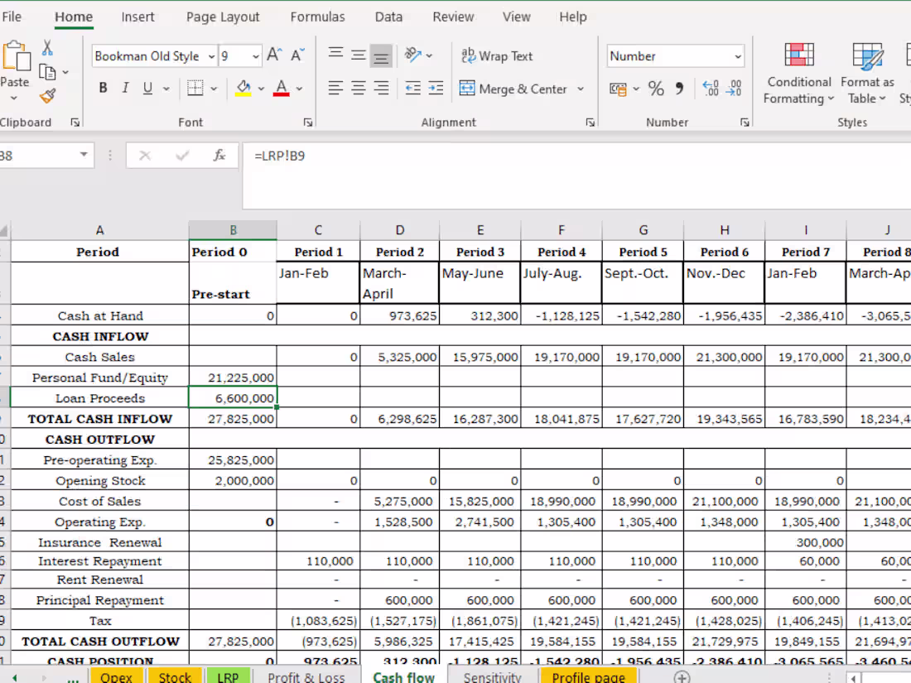Apply the Comma Style number format

678,87
